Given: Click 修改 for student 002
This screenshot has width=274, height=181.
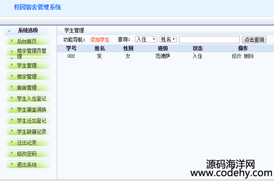Looking at the screenshot, I should tap(236, 56).
